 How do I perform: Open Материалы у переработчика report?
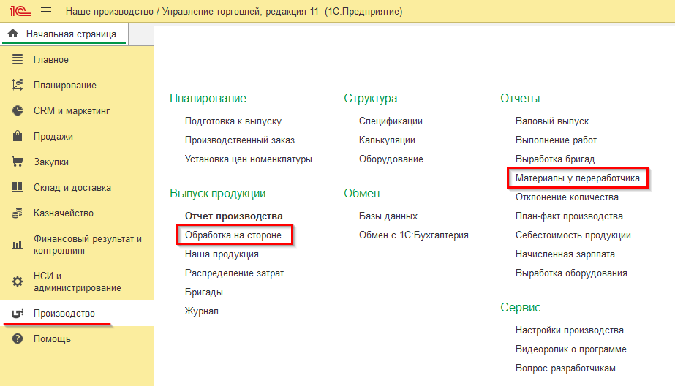pyautogui.click(x=577, y=178)
